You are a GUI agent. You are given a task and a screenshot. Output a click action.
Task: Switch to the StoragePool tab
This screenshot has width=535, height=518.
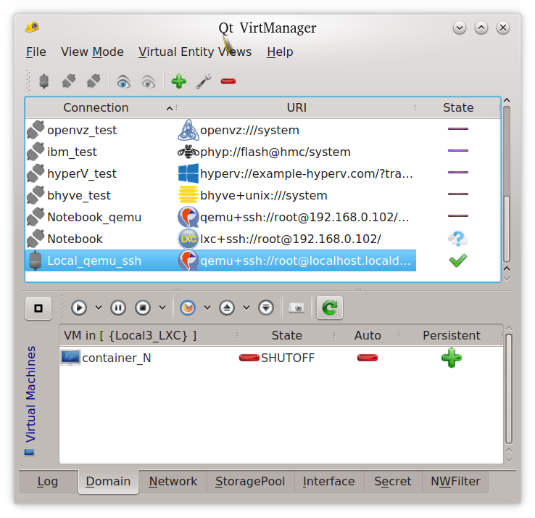[250, 482]
